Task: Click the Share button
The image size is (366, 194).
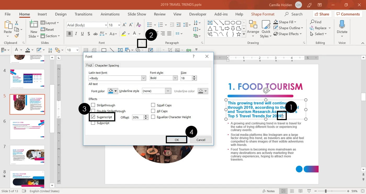Action: (322, 14)
